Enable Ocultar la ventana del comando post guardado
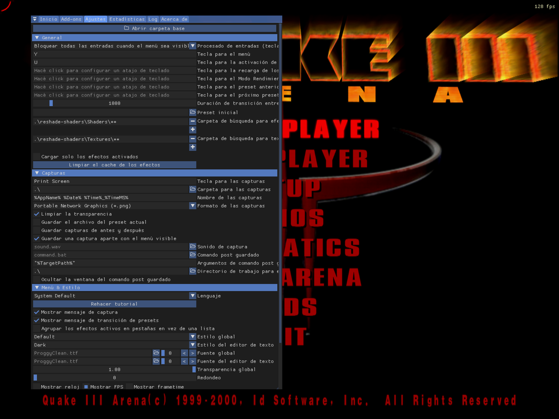This screenshot has height=419, width=559. tap(36, 279)
